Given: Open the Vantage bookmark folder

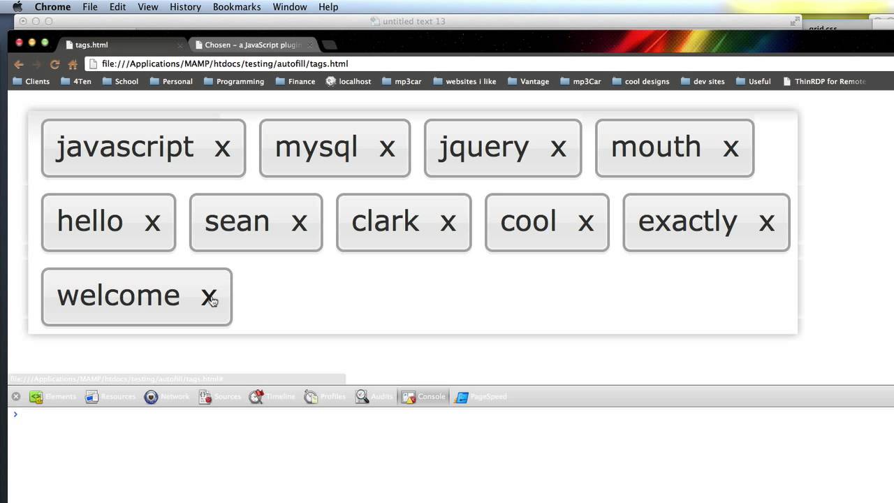Looking at the screenshot, I should pyautogui.click(x=528, y=82).
